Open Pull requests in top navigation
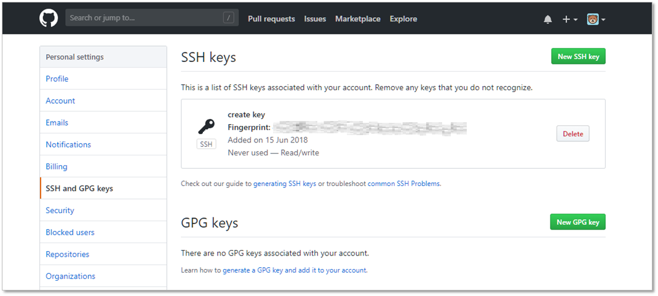Viewport: 658px width, 296px height. (x=271, y=19)
